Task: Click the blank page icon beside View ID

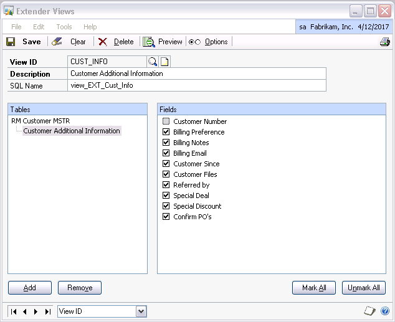Action: [x=164, y=61]
